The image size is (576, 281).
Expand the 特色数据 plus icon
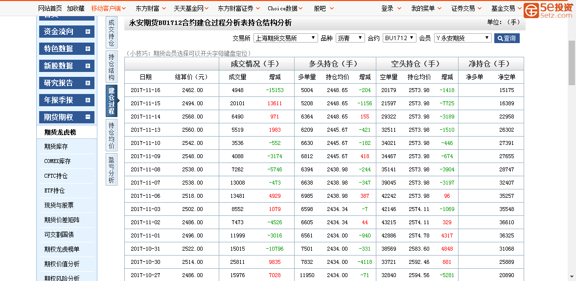tap(88, 49)
